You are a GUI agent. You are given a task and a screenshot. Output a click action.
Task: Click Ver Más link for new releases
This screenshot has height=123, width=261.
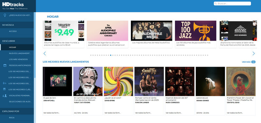pyautogui.click(x=249, y=62)
